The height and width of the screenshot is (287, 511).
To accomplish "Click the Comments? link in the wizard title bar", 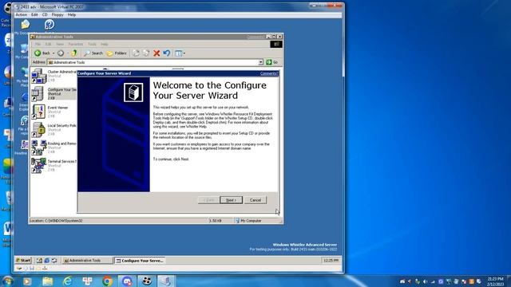I will (x=269, y=73).
